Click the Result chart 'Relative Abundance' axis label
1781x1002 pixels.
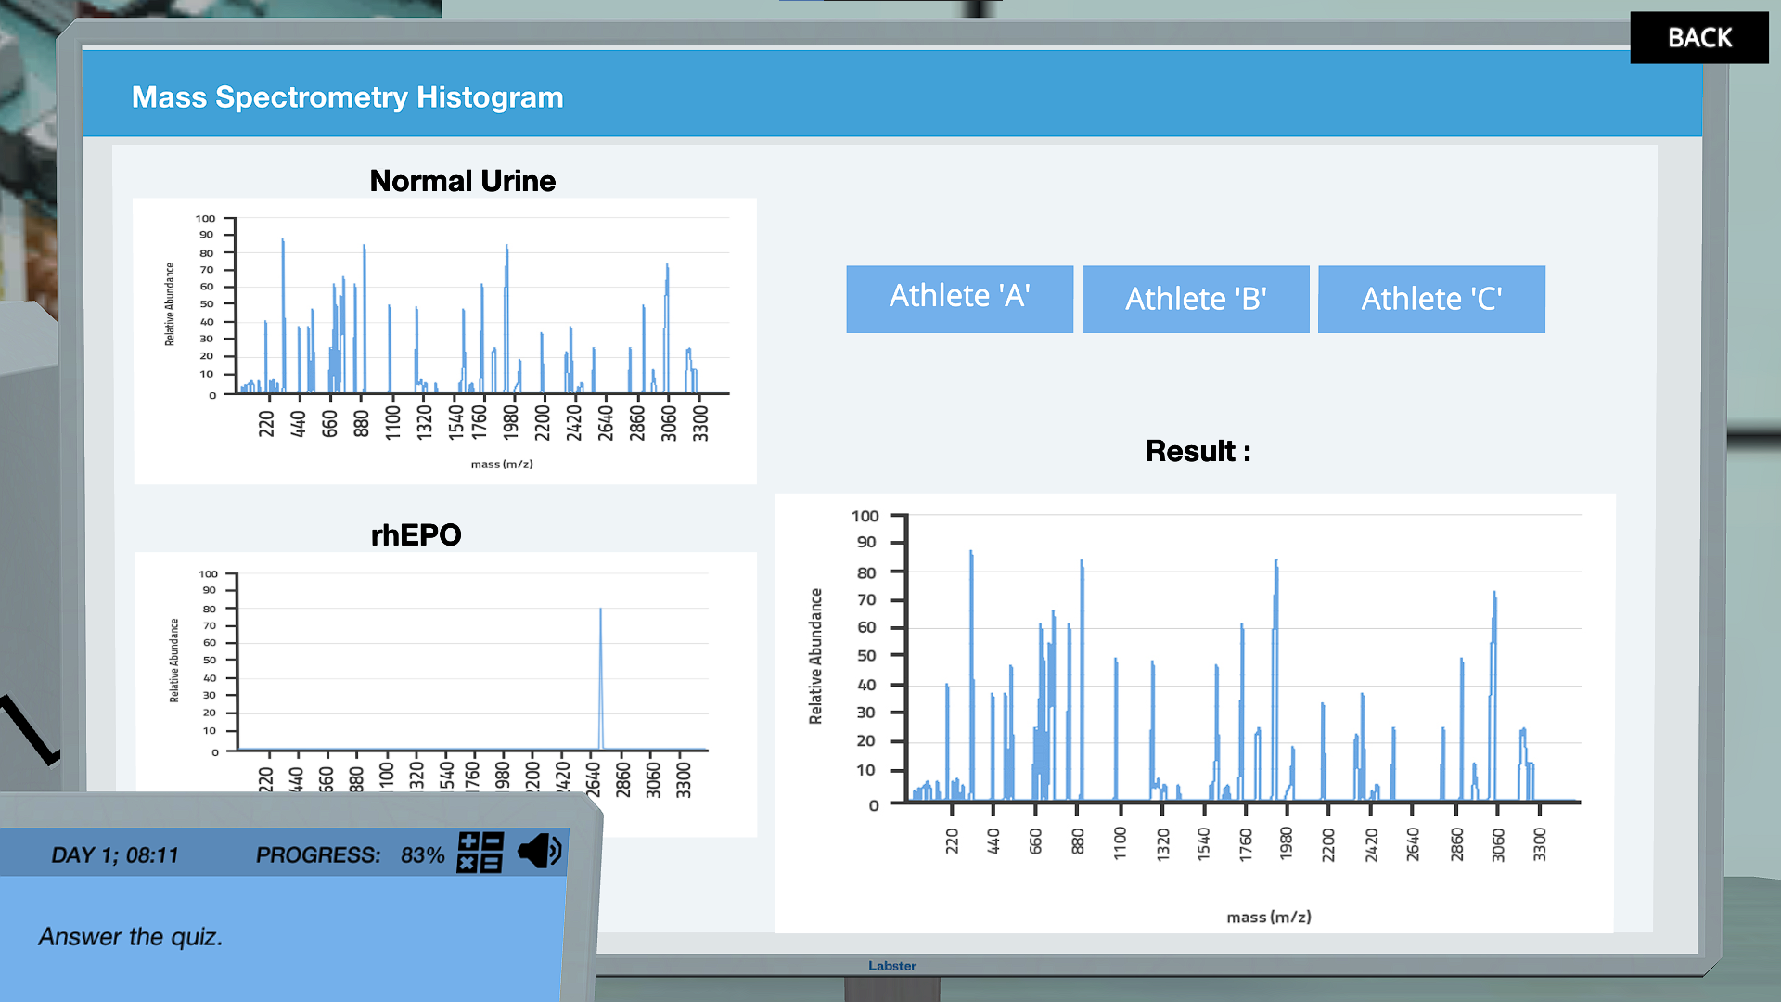815,656
